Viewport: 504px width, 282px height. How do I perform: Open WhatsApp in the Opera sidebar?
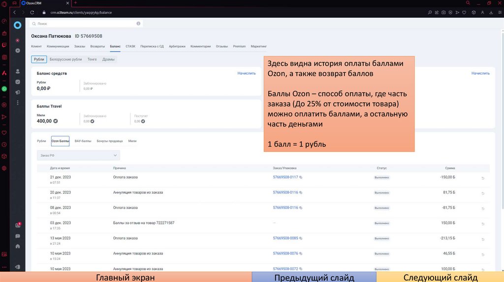coord(4,89)
